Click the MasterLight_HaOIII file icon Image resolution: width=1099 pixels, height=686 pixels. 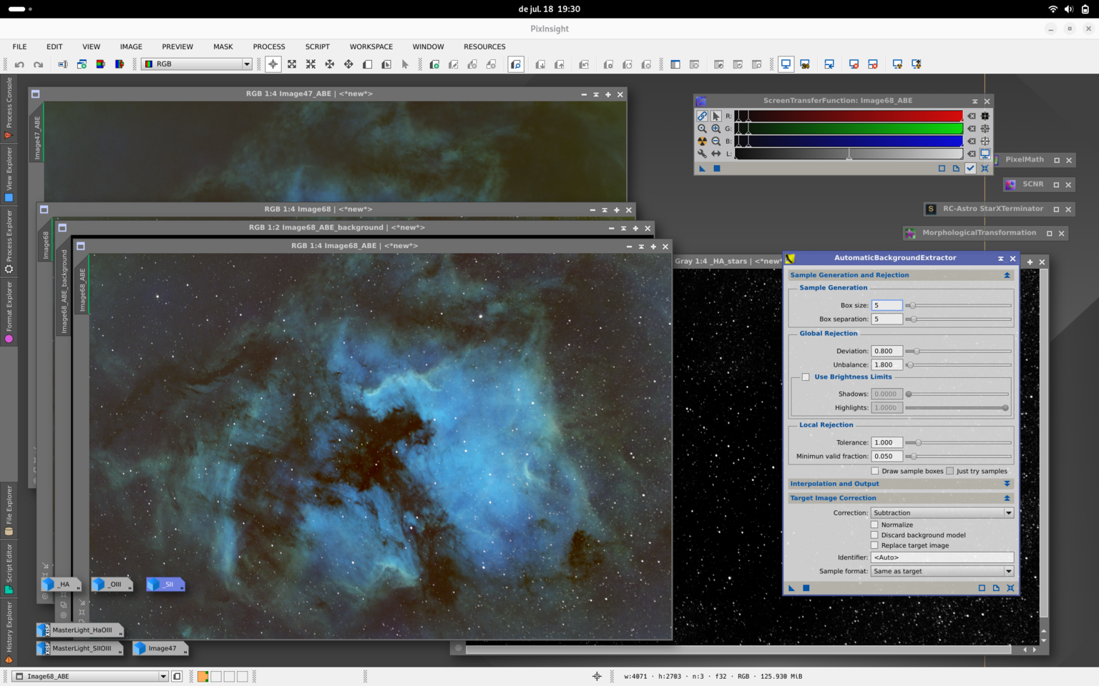80,630
